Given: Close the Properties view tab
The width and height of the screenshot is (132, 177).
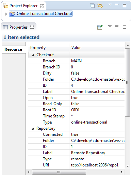Looking at the screenshot, I should (32, 27).
